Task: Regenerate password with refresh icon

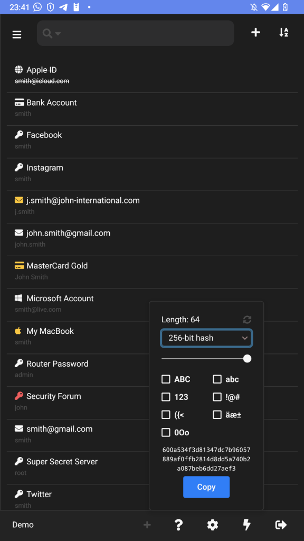Action: tap(247, 320)
